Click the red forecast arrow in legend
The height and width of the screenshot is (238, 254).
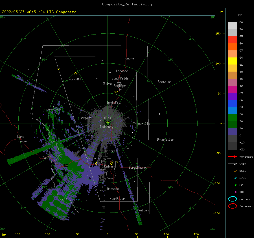[x=233, y=156]
